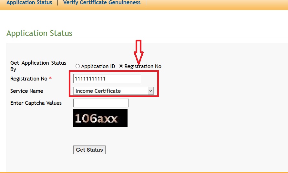This screenshot has height=173, width=288.
Task: Click the Service Name field label
Action: tap(27, 91)
